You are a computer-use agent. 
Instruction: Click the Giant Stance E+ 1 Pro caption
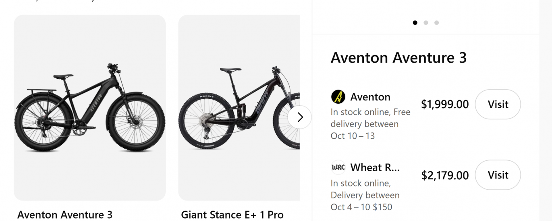232,215
